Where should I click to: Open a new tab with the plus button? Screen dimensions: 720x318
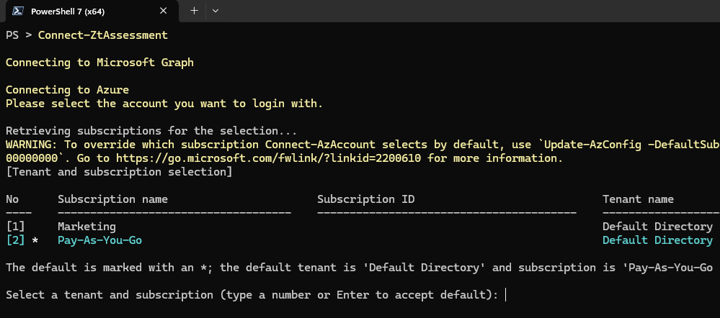pos(194,11)
